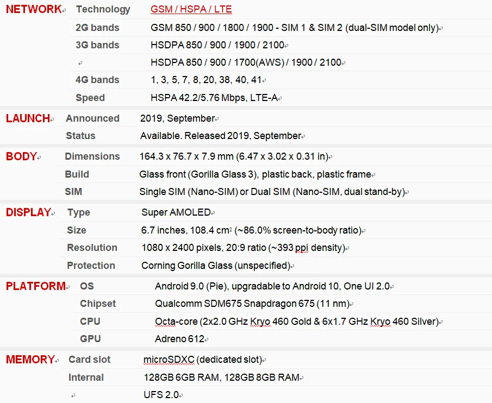Select the Adreno 612 value
The image size is (492, 403).
click(x=179, y=339)
